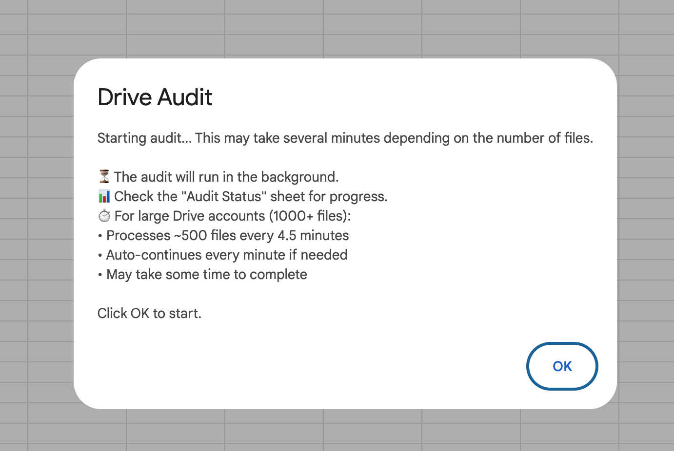The width and height of the screenshot is (674, 451).
Task: Click the OK button to start the audit
Action: [x=562, y=366]
